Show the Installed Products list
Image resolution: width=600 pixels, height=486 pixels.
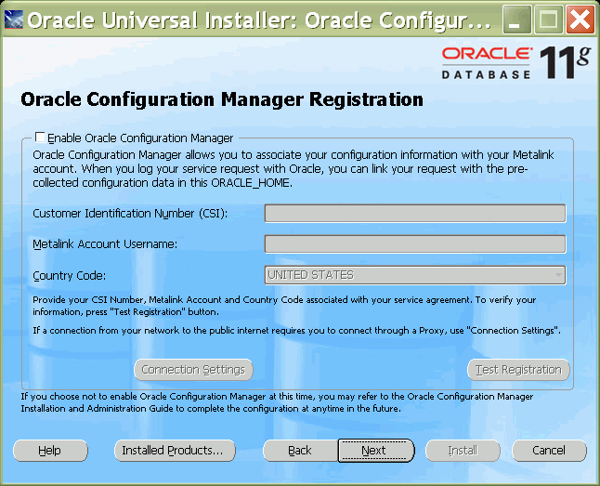tap(173, 451)
